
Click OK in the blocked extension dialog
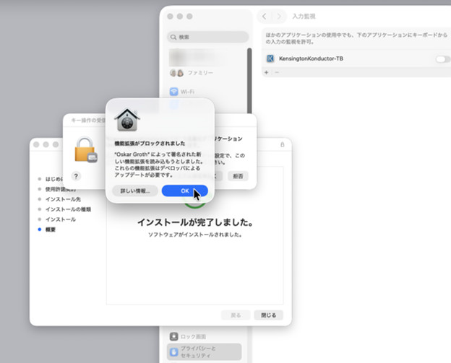[x=184, y=191]
